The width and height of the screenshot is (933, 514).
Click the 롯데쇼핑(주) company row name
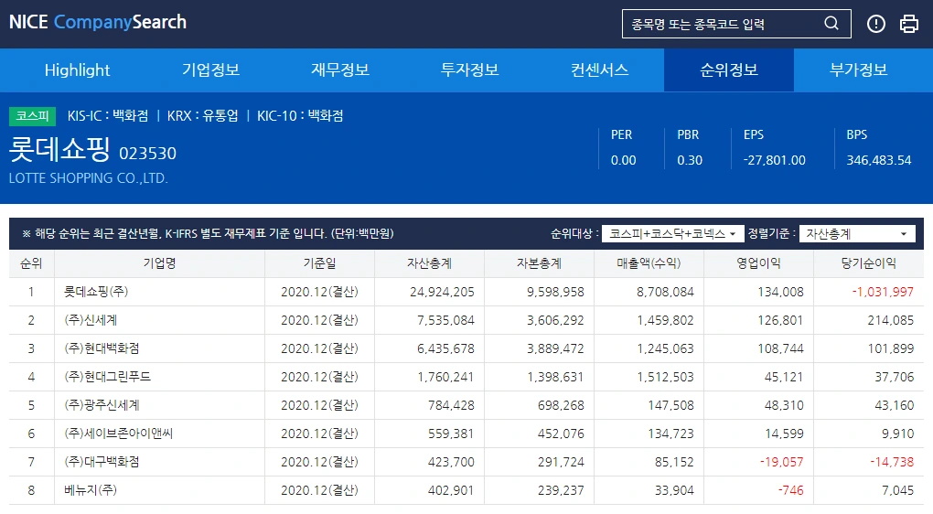tap(96, 292)
